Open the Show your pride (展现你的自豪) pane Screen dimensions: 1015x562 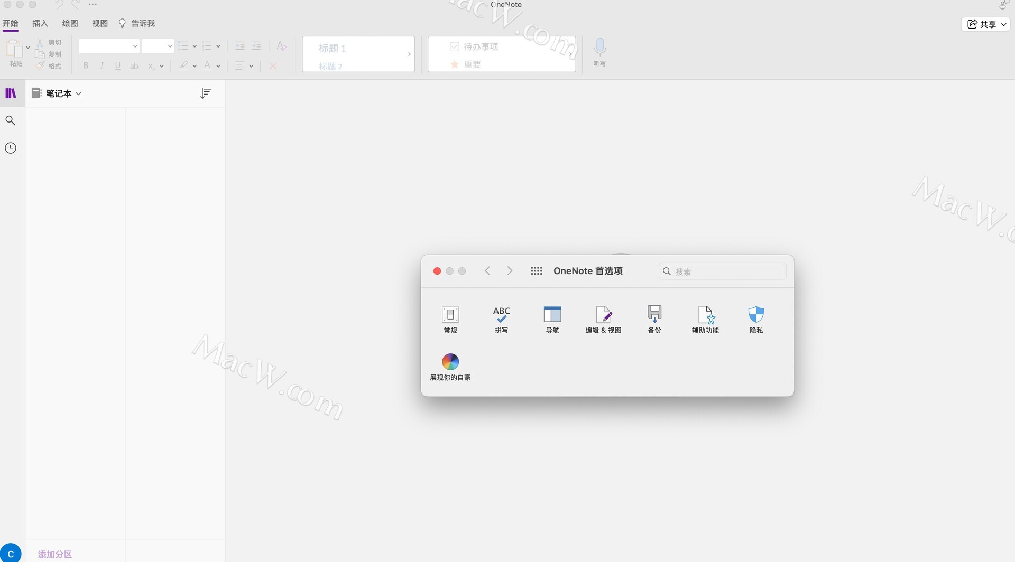point(450,367)
